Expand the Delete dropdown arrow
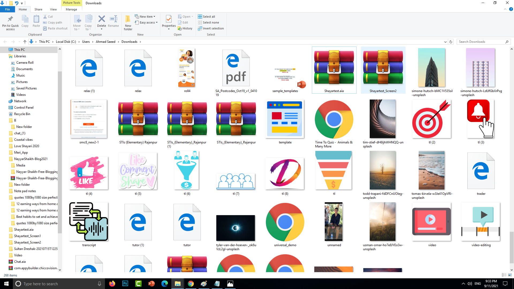514x289 pixels. click(x=101, y=29)
